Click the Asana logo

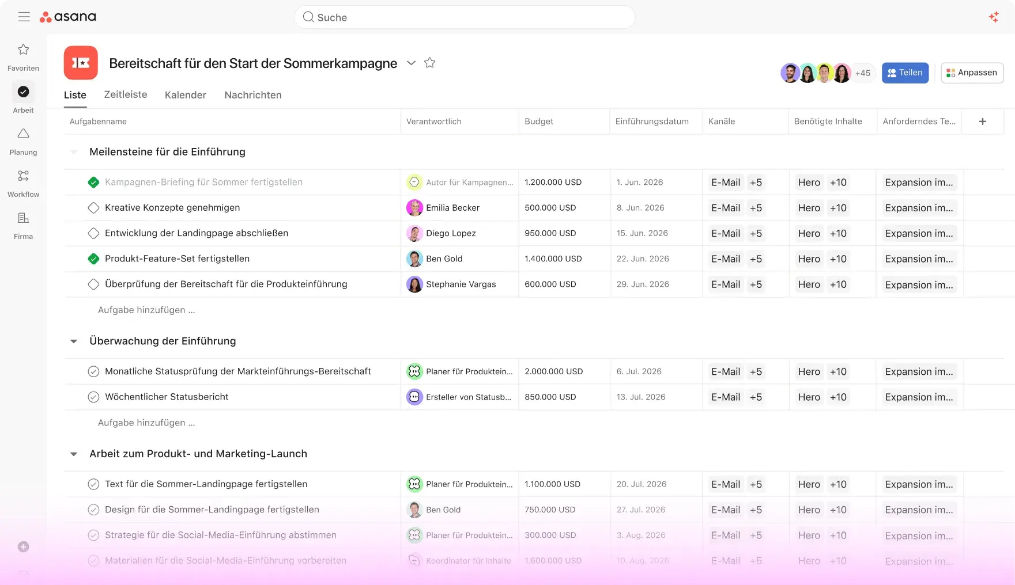68,17
